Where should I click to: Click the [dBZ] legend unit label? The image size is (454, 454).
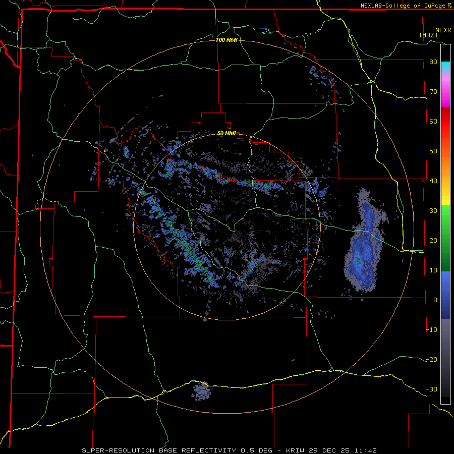(428, 35)
